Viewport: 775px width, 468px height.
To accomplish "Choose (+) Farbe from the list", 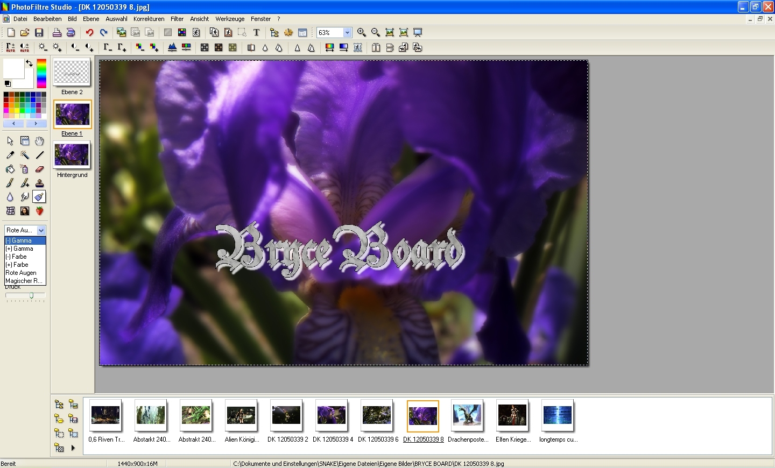I will [25, 265].
